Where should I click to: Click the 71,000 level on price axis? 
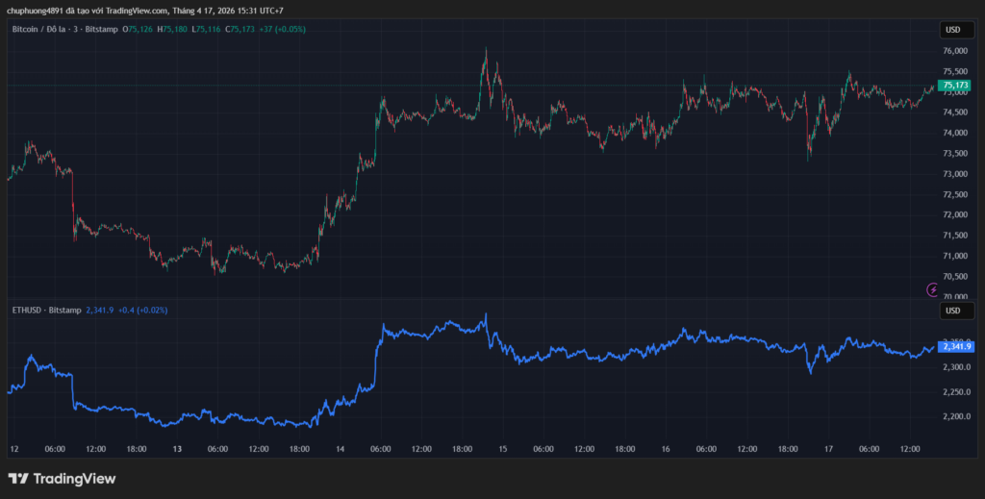[954, 256]
